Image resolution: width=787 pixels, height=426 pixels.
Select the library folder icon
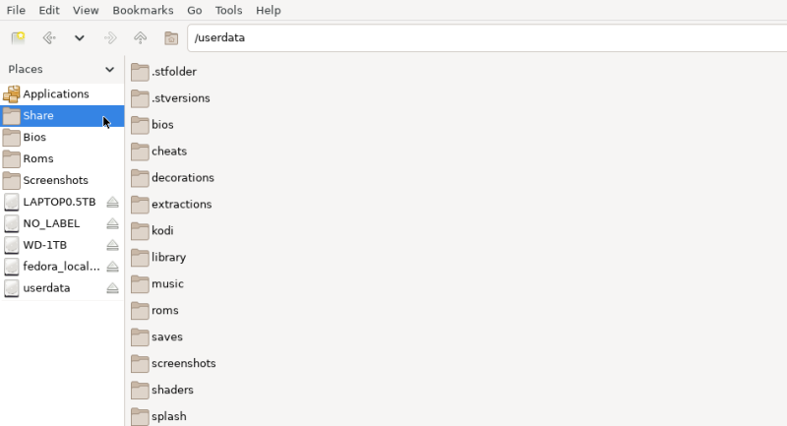coord(140,258)
